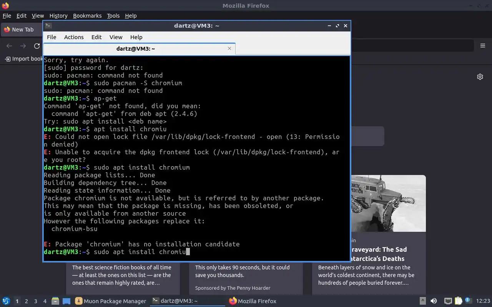Viewport: 492px width, 307px height.
Task: Switch to workspace 2 in the pager
Action: coord(27,301)
